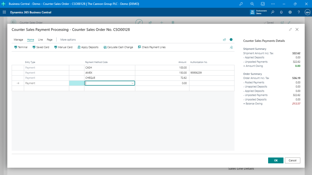Cancel the payment processing dialog
Image resolution: width=312 pixels, height=175 pixels.
click(x=292, y=160)
